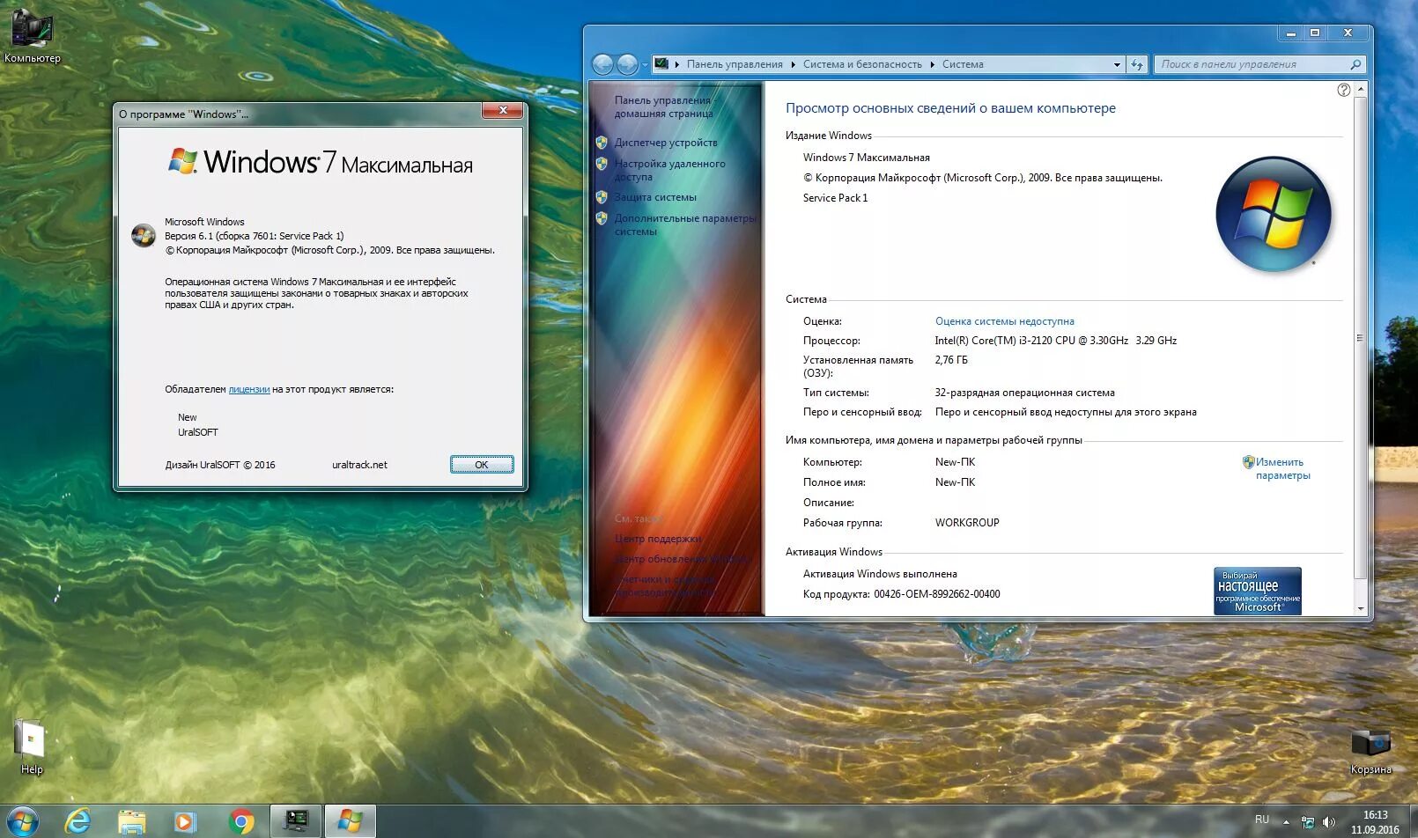Open Панель управления breadcrumb
Viewport: 1418px width, 838px height.
[735, 64]
